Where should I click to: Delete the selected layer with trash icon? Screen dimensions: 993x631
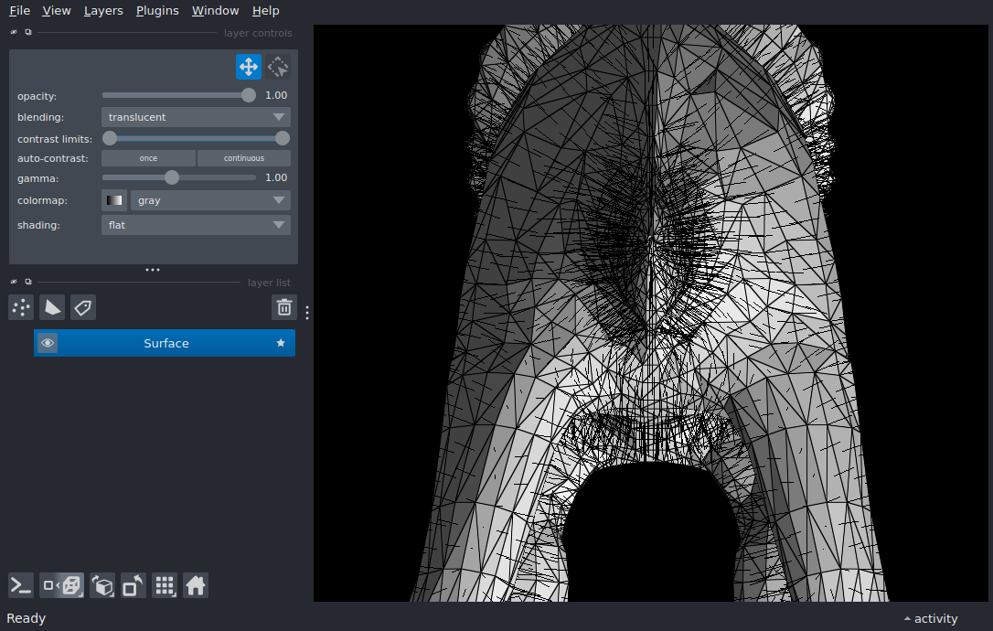coord(284,307)
